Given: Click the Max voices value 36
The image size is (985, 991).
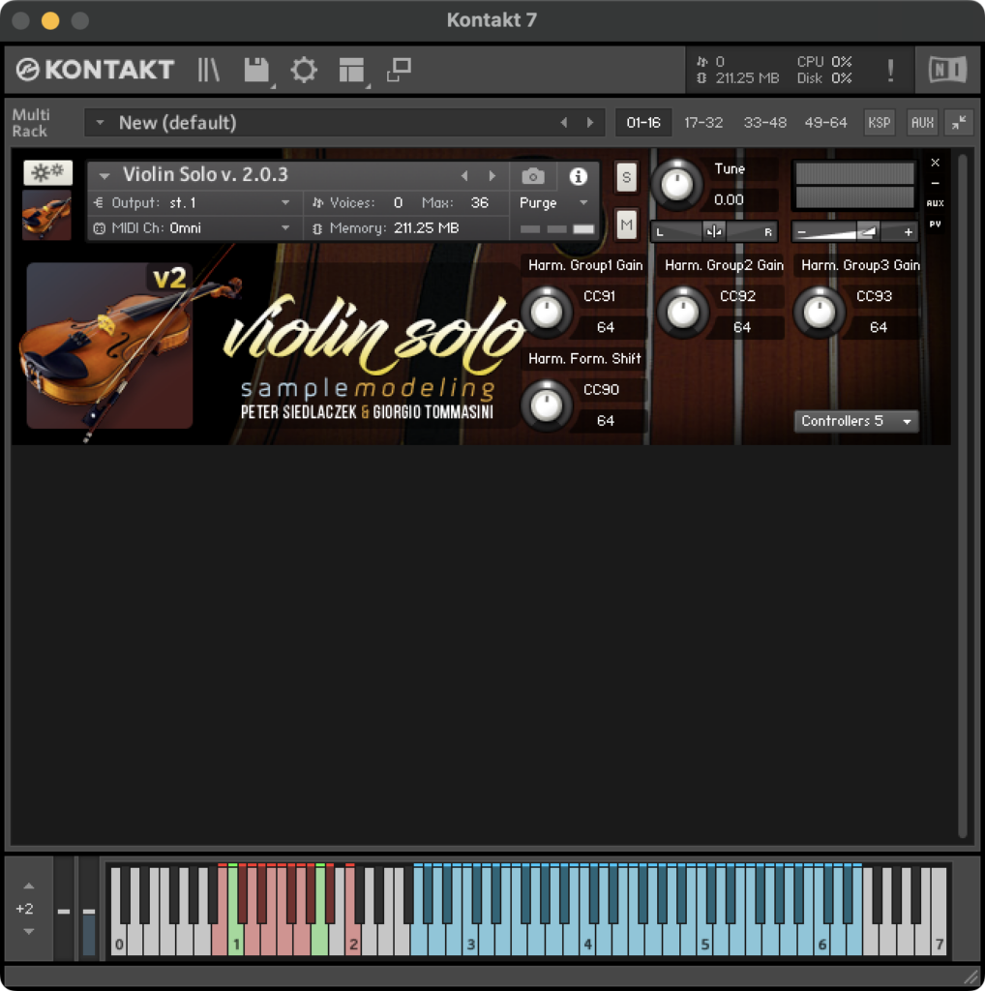Looking at the screenshot, I should pyautogui.click(x=480, y=203).
